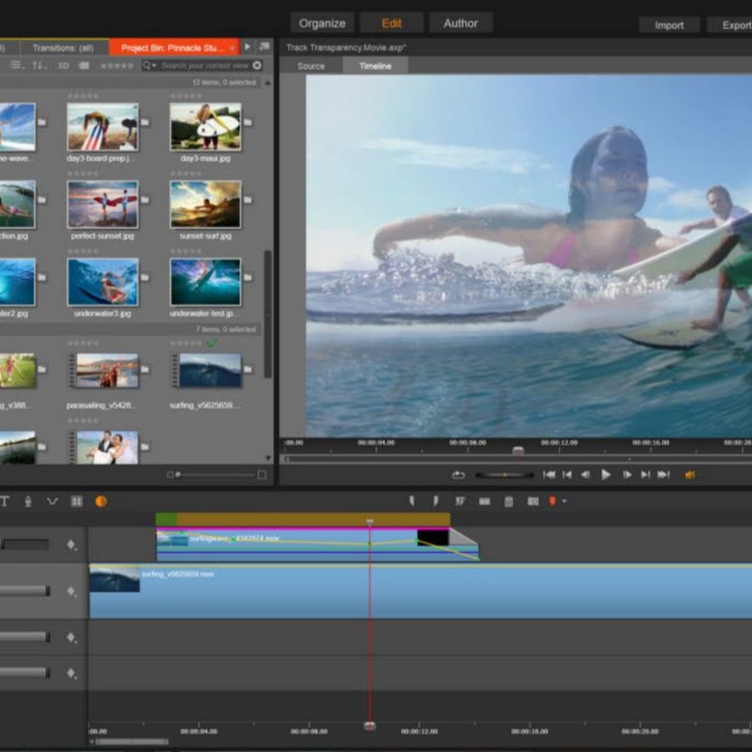Switch to the Organize tab

pyautogui.click(x=322, y=23)
